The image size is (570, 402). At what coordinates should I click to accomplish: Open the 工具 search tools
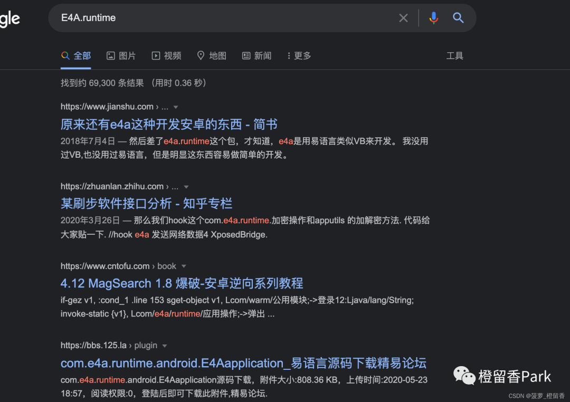click(x=454, y=55)
